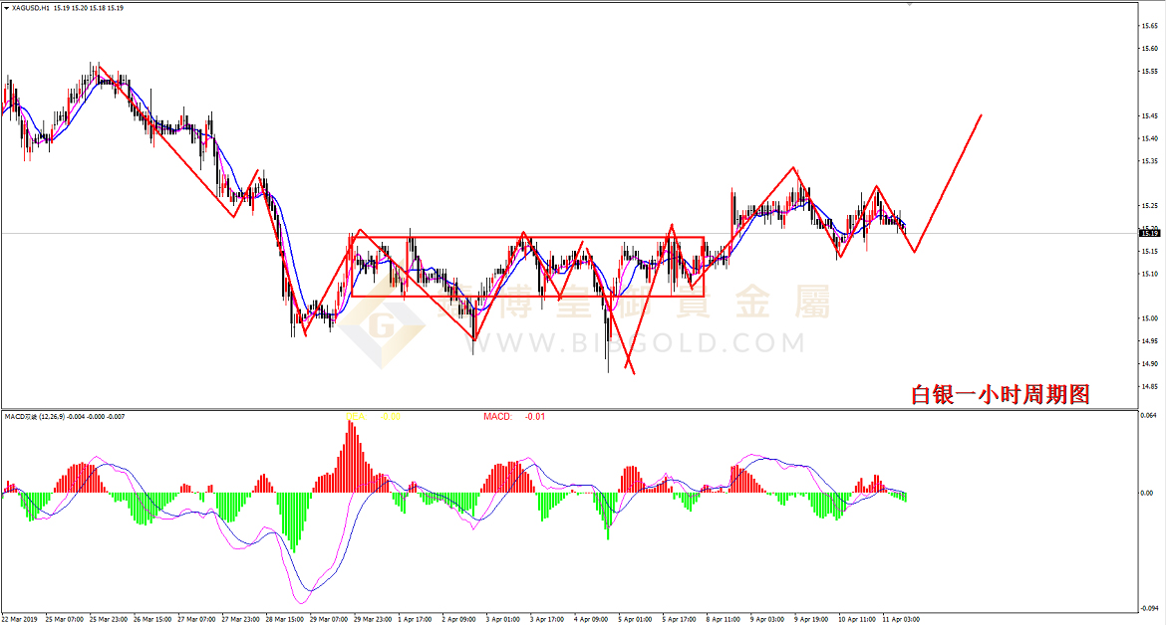Pick the 15.10 price axis value
The height and width of the screenshot is (625, 1166).
(1150, 274)
